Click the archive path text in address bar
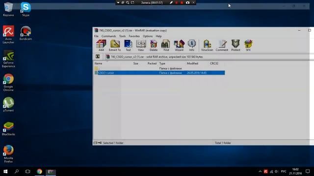The height and width of the screenshot is (176, 314). (x=157, y=57)
